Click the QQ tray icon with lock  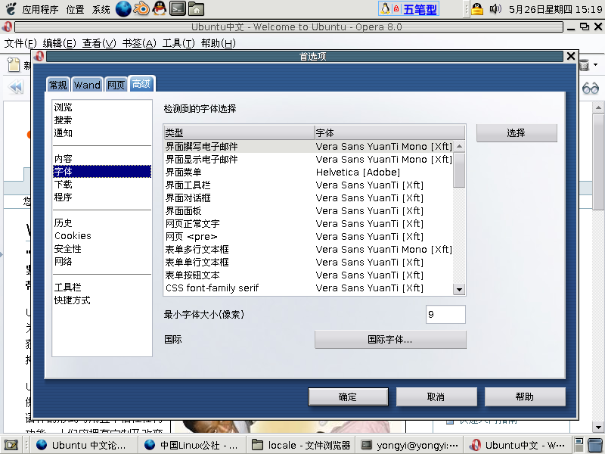coord(477,8)
